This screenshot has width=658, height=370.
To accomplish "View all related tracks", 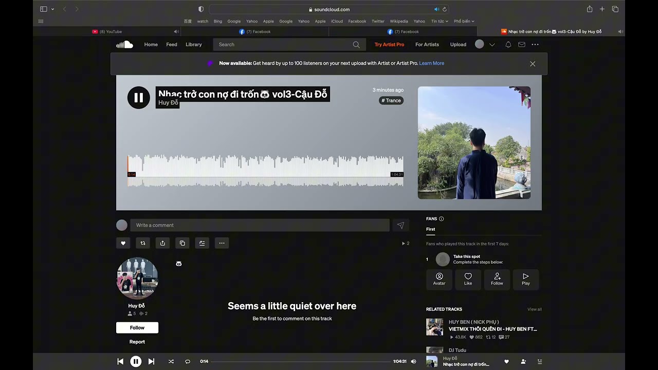I will click(535, 309).
